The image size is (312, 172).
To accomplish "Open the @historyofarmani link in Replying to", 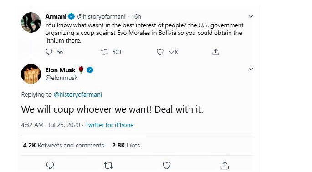I will point(78,94).
